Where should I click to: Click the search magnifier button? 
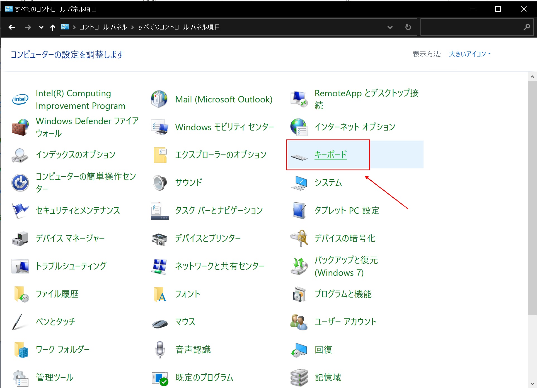point(526,27)
